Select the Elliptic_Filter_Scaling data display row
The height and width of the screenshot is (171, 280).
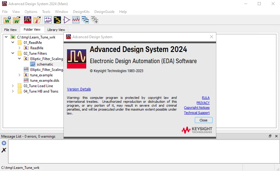(47, 69)
